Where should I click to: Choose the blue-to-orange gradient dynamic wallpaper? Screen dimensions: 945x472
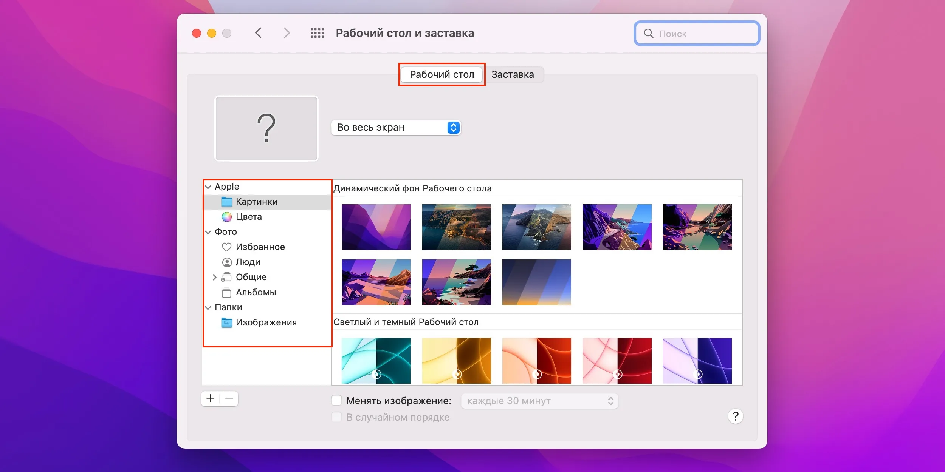click(x=536, y=282)
